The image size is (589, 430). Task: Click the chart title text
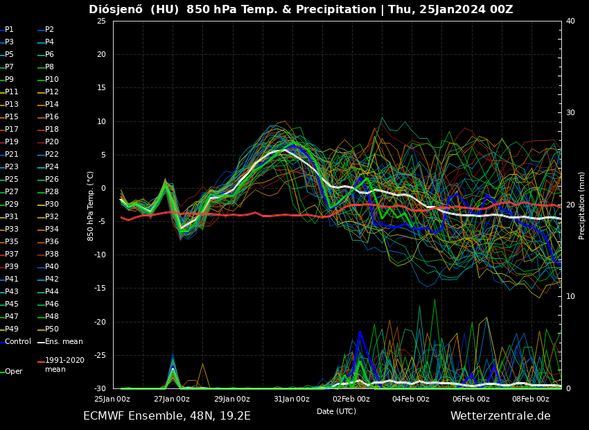pyautogui.click(x=301, y=10)
